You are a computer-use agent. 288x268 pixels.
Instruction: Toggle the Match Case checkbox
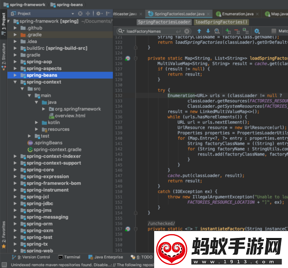(x=274, y=31)
